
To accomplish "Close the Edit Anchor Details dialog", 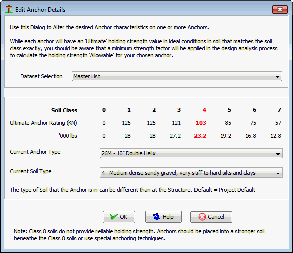I will pos(280,10).
